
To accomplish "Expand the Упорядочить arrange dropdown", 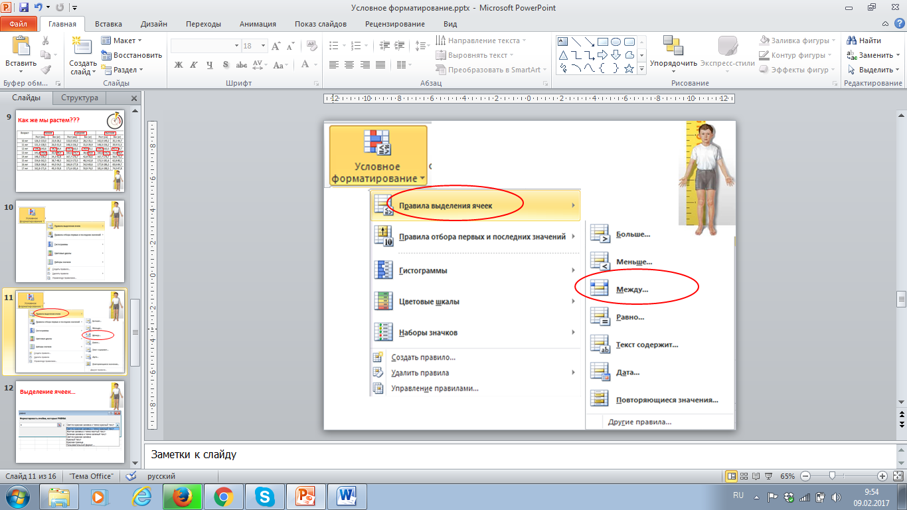I will coord(673,71).
